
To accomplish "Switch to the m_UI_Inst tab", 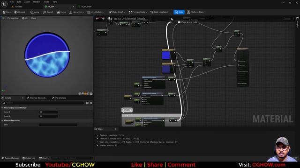I will tap(86, 7).
